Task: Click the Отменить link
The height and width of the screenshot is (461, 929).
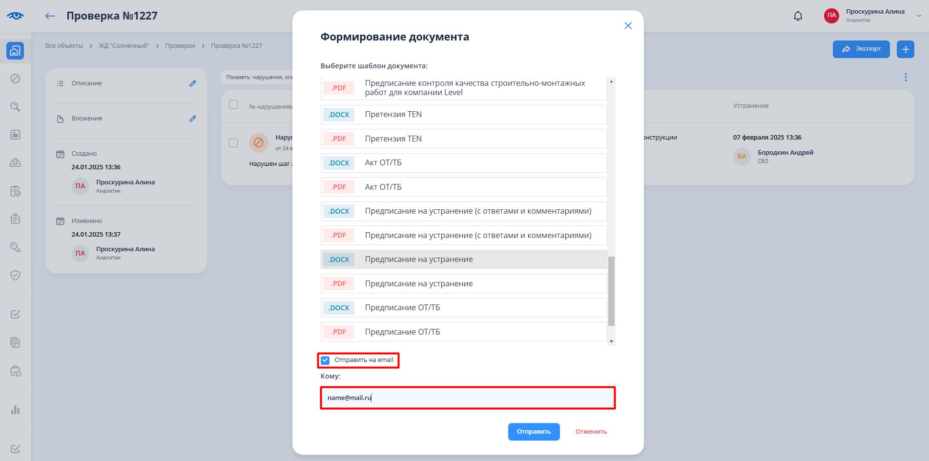Action: tap(591, 432)
